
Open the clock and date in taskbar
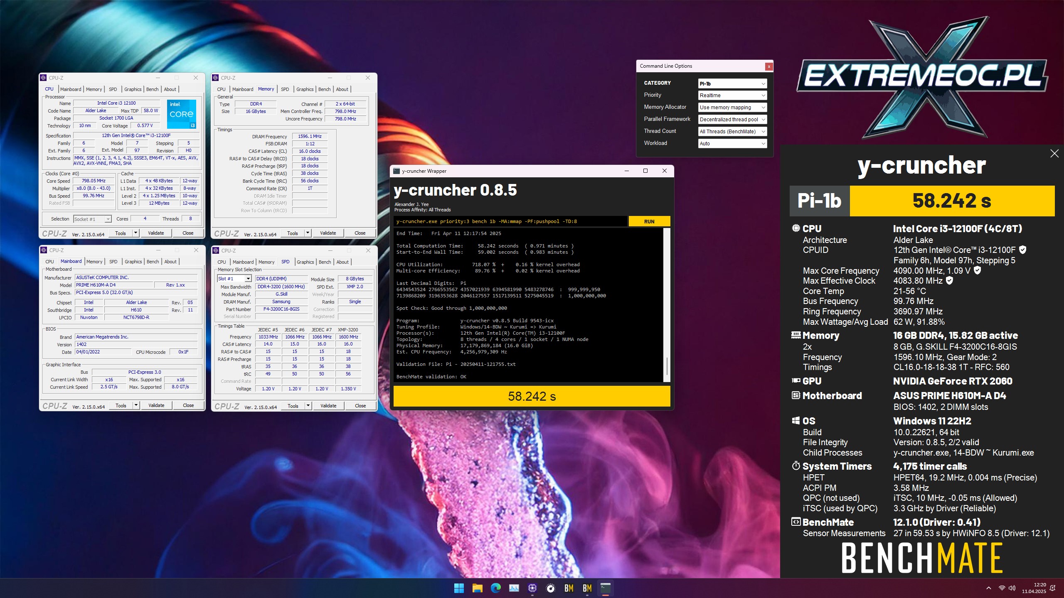1034,588
